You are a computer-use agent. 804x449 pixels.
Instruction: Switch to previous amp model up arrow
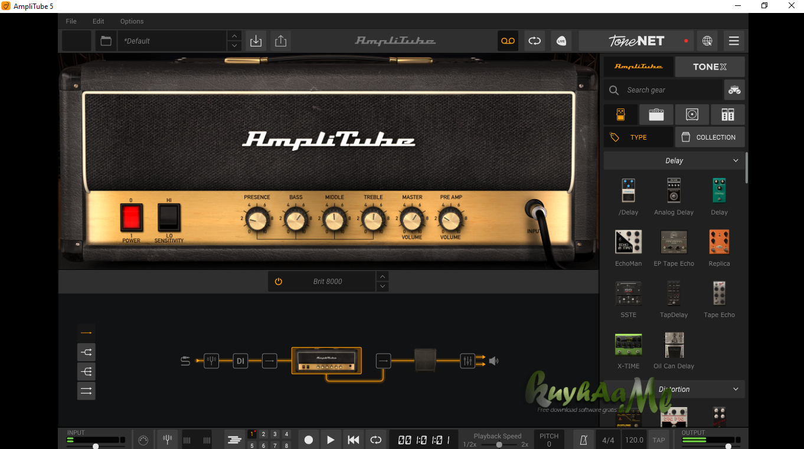click(x=383, y=276)
